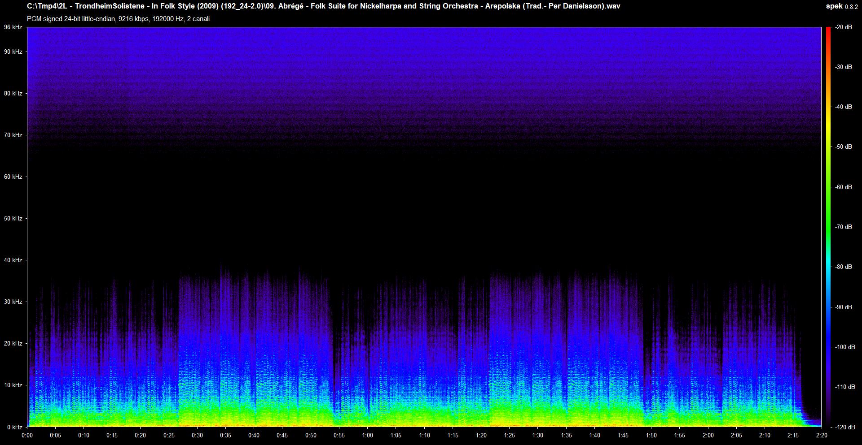
Task: Click the -90 dB color scale label
Action: 843,307
